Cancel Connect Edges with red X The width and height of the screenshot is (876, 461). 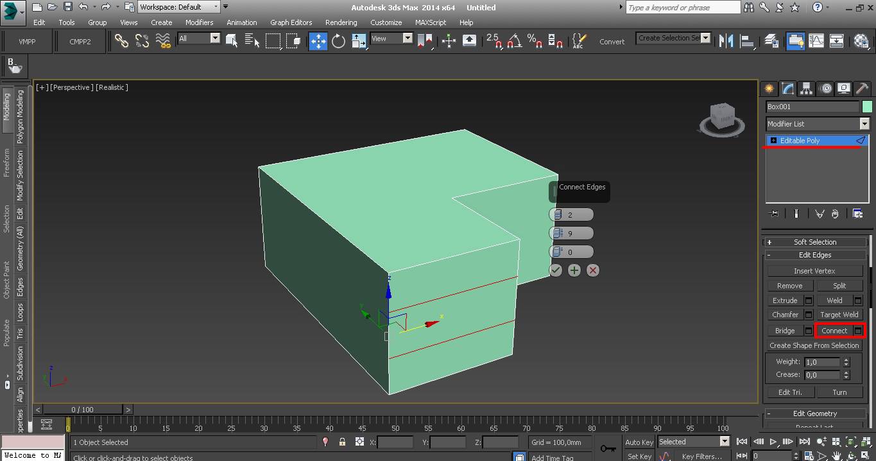(x=593, y=270)
